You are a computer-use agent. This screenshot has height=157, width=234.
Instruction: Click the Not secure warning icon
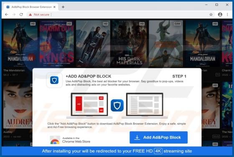pos(30,15)
